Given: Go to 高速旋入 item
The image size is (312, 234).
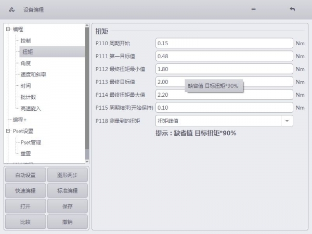Looking at the screenshot, I should point(31,108).
